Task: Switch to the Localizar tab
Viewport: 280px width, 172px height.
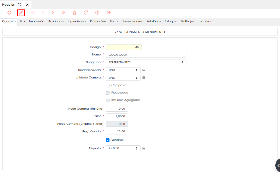Action: click(x=205, y=21)
